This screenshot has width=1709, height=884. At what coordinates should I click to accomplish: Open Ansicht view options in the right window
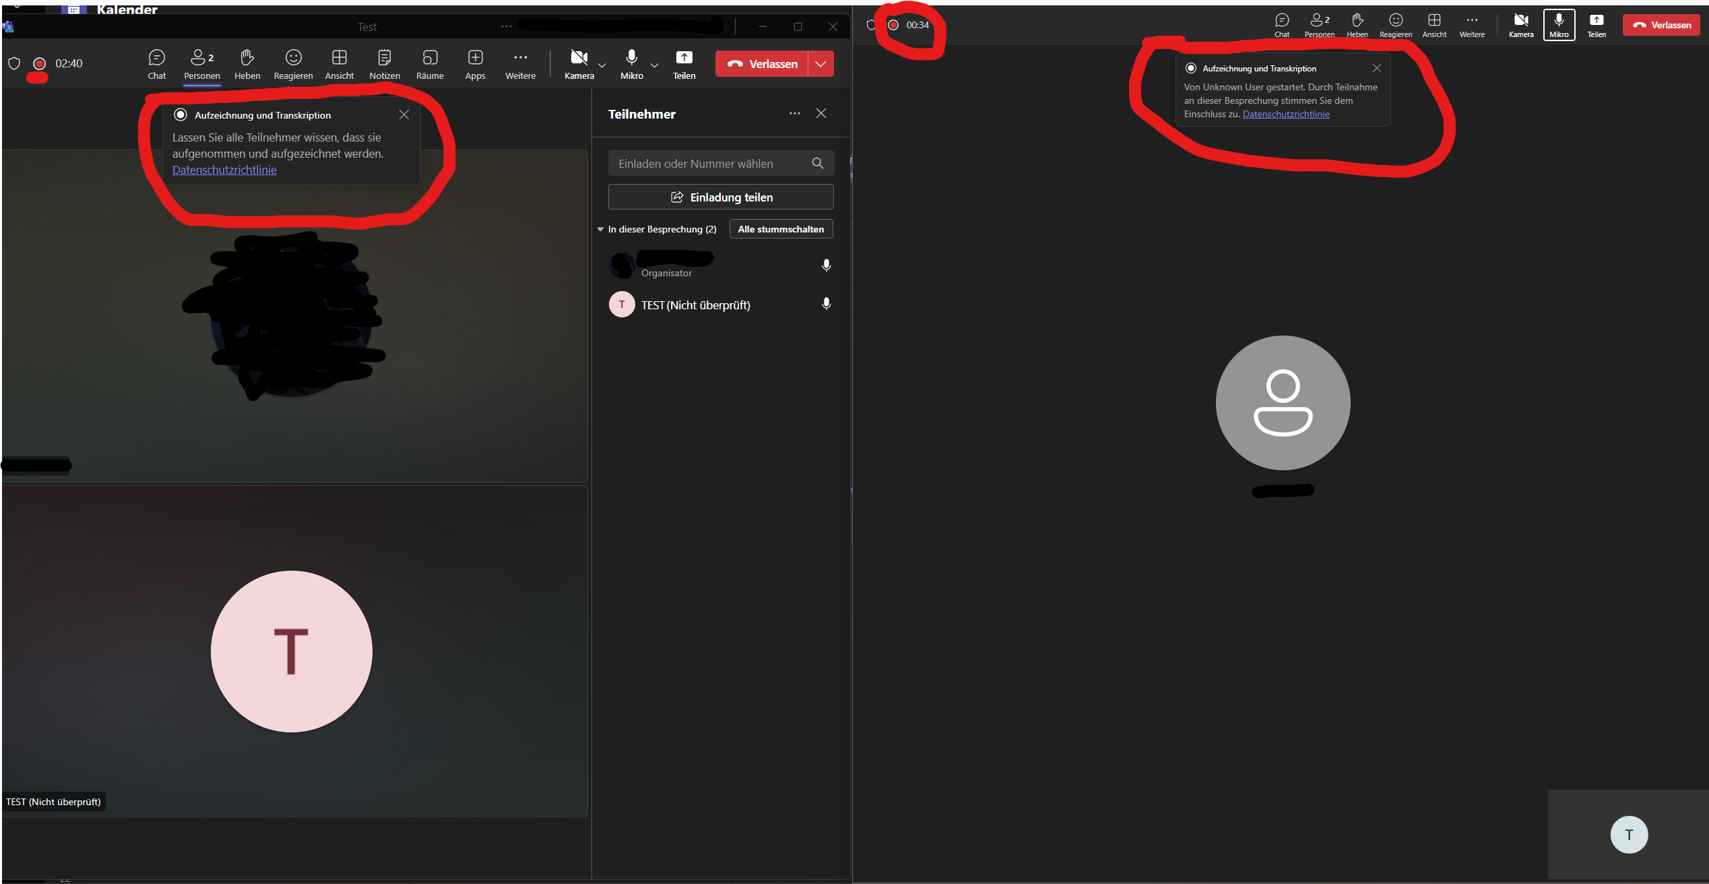[x=1434, y=25]
